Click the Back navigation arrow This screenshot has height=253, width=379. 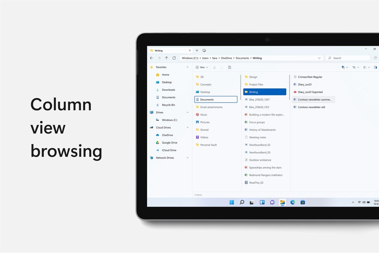(x=151, y=58)
